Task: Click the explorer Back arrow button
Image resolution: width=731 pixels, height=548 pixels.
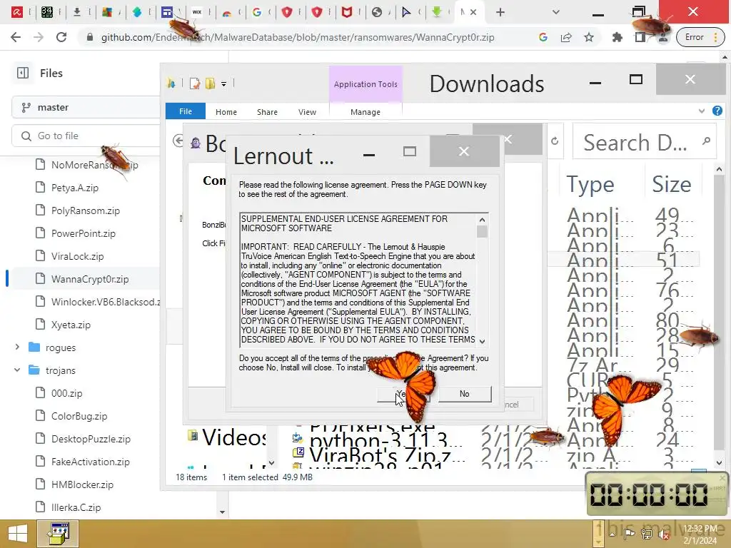Action: pyautogui.click(x=178, y=141)
